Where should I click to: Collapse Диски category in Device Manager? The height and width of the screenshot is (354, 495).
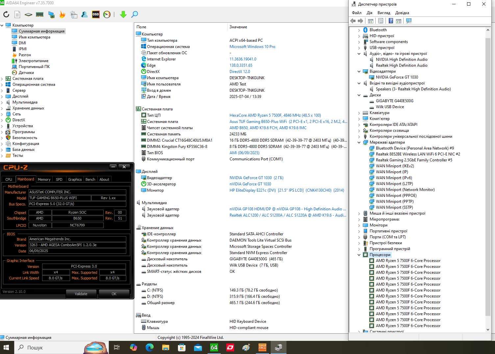coord(359,95)
